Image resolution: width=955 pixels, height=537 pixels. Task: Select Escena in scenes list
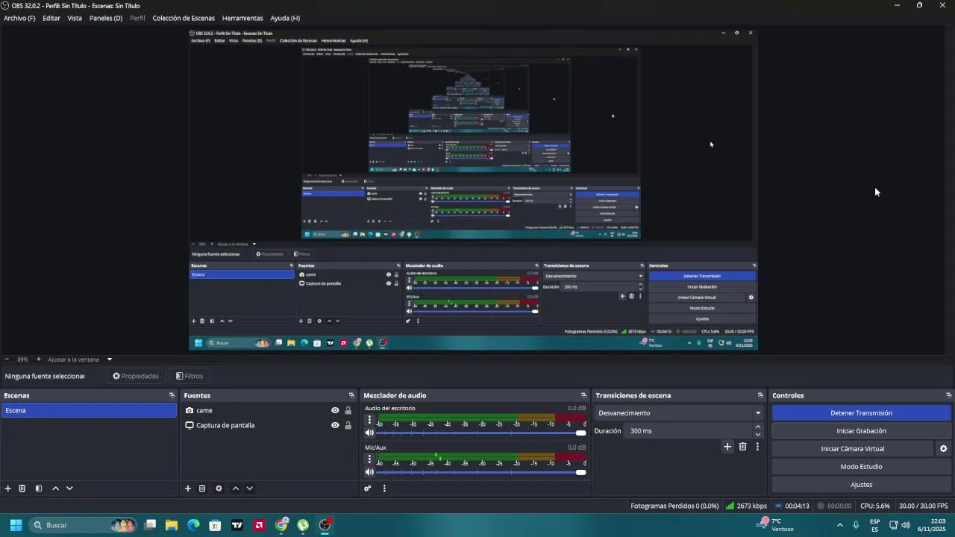coord(89,410)
